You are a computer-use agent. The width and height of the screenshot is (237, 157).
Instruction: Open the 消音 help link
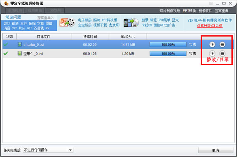(x=7, y=28)
